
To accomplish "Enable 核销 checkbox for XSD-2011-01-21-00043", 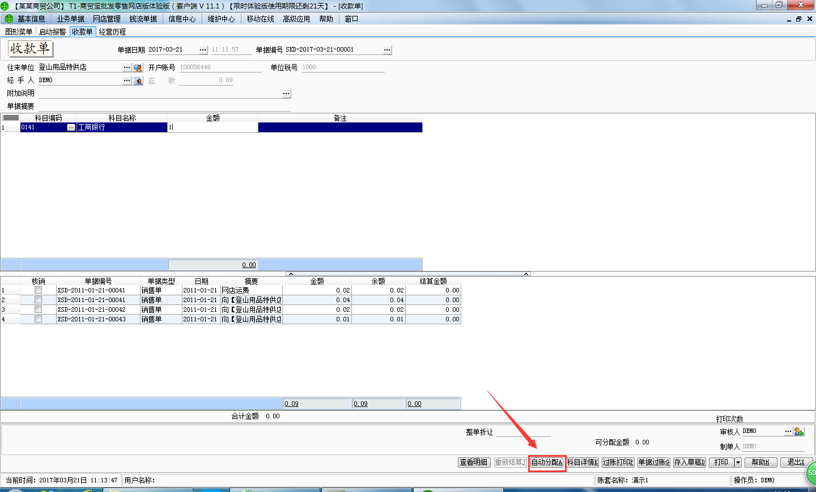I will [x=38, y=319].
